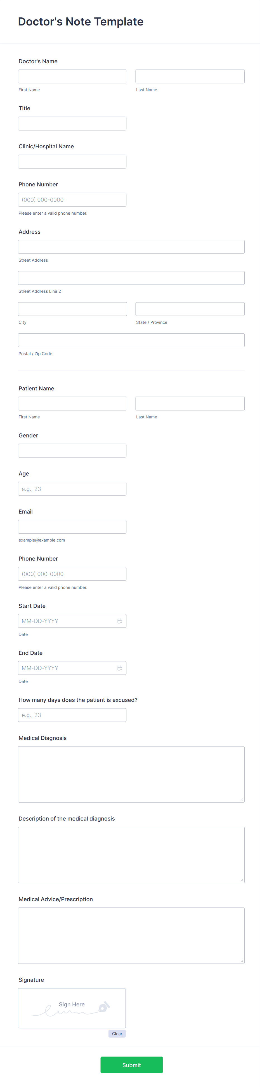Click the State / Province field
Viewport: 260px width, 1087px height.
pos(190,308)
